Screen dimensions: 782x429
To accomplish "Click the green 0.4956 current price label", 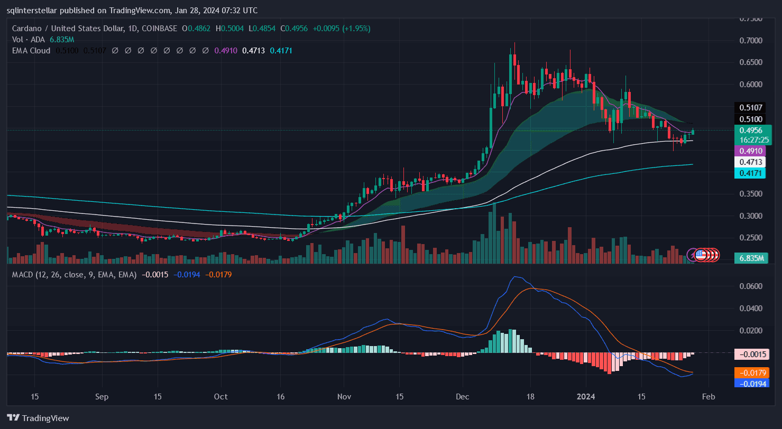I will click(x=749, y=130).
